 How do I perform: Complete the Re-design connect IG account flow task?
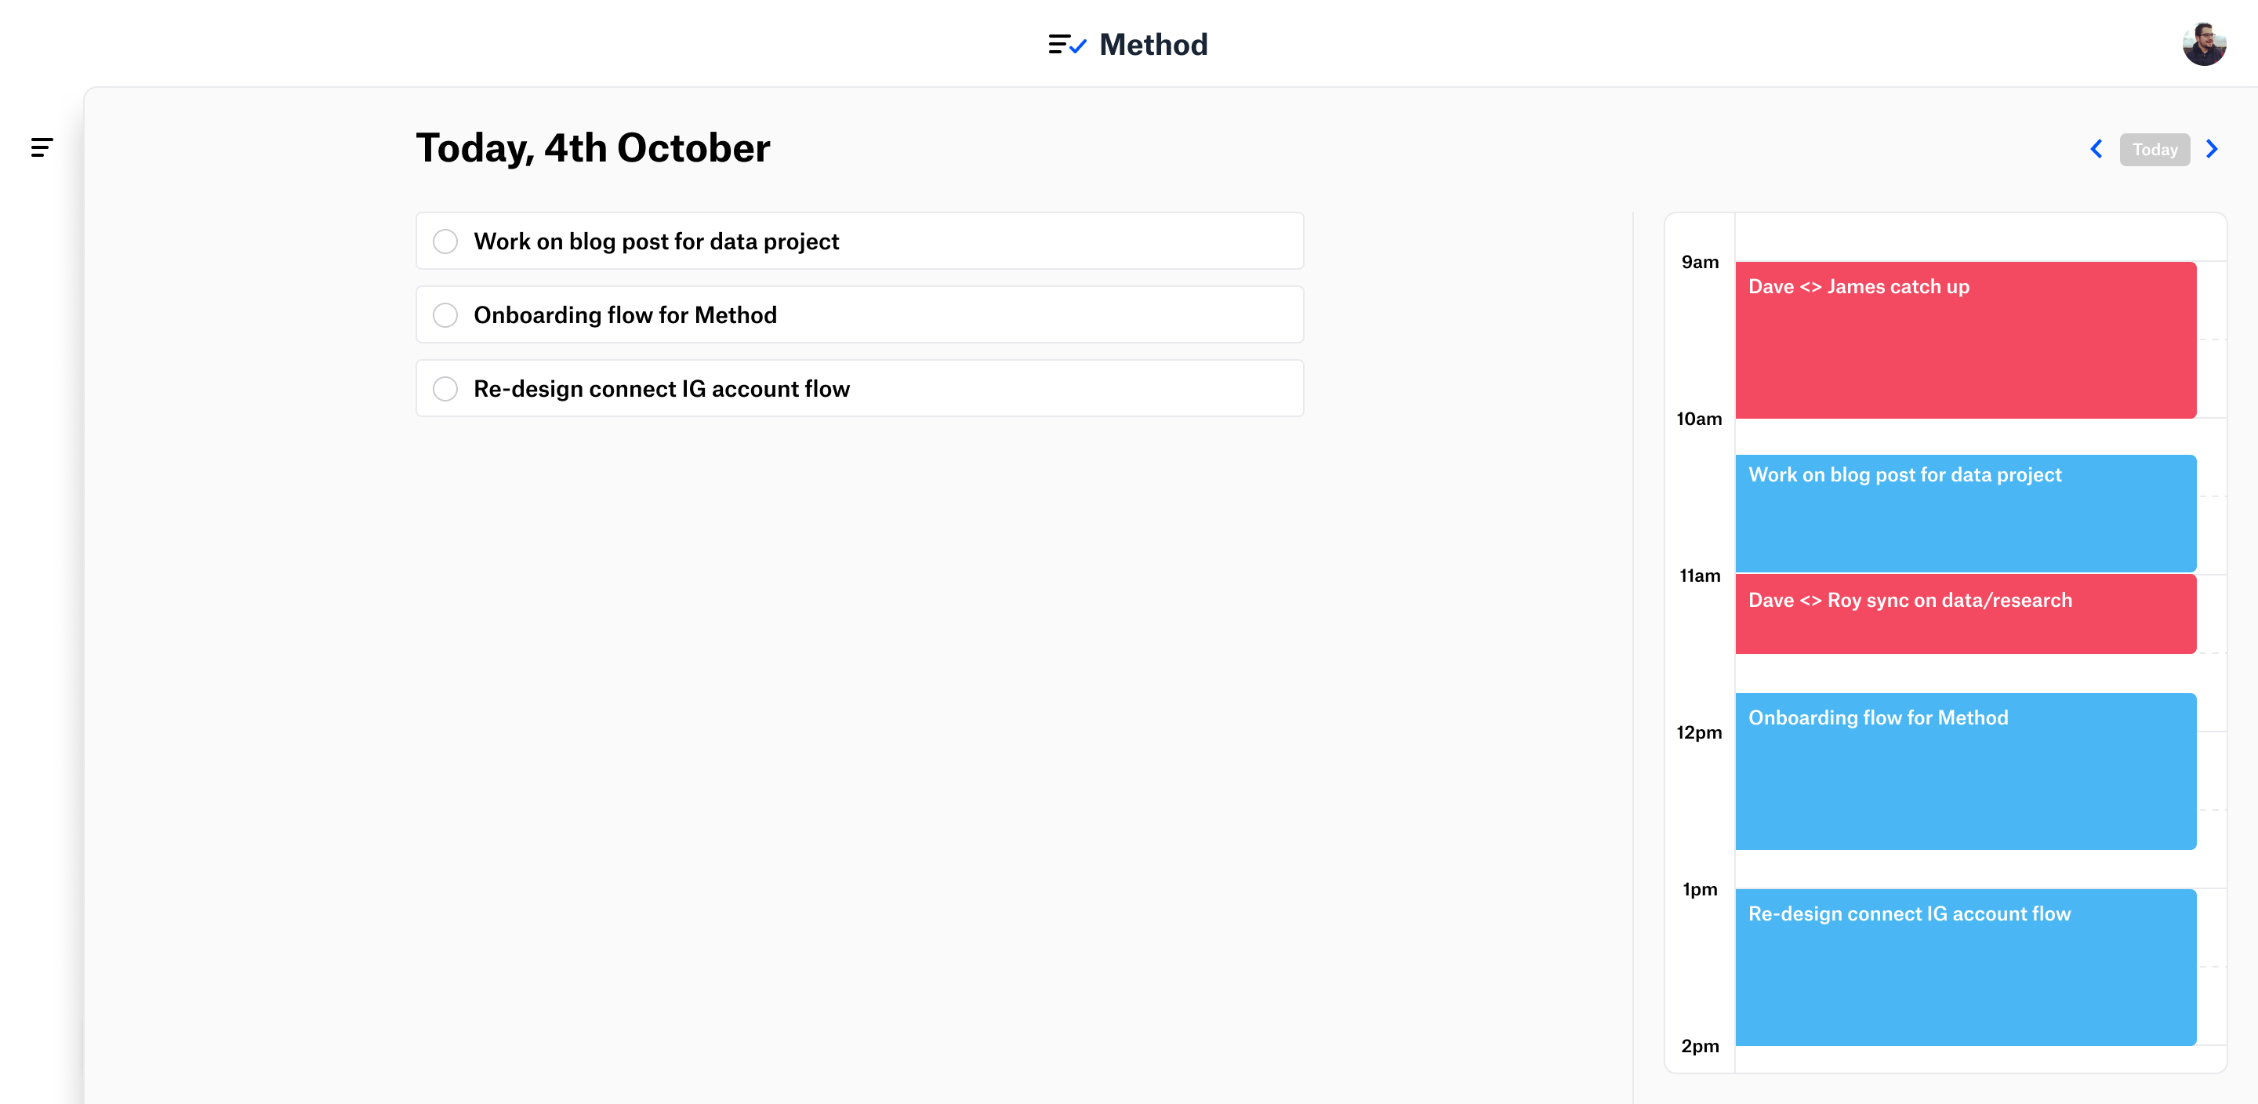pos(445,388)
